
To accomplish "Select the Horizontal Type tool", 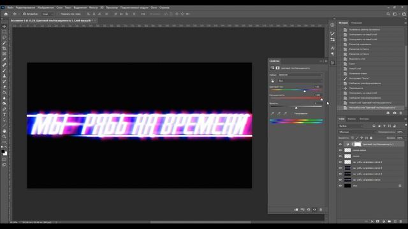I will pyautogui.click(x=4, y=114).
